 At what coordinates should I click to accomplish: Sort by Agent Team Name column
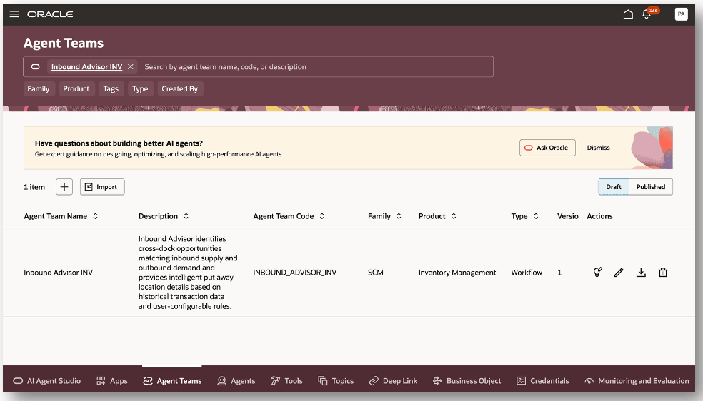click(96, 216)
